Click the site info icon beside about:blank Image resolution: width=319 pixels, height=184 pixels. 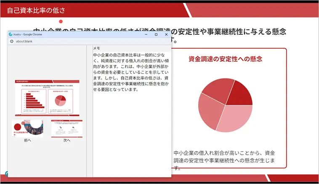[12, 41]
